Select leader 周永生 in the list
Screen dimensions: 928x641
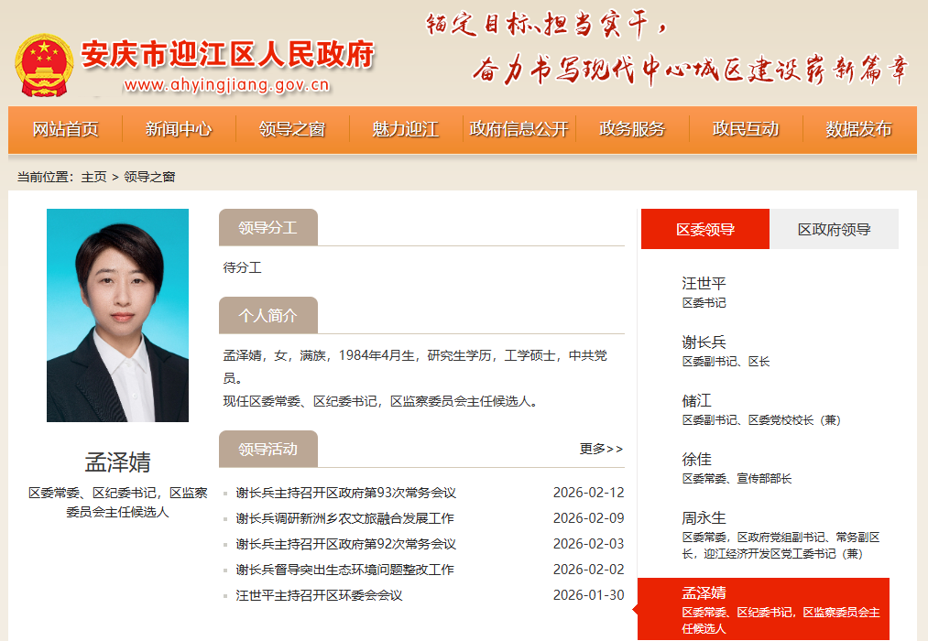click(x=704, y=518)
